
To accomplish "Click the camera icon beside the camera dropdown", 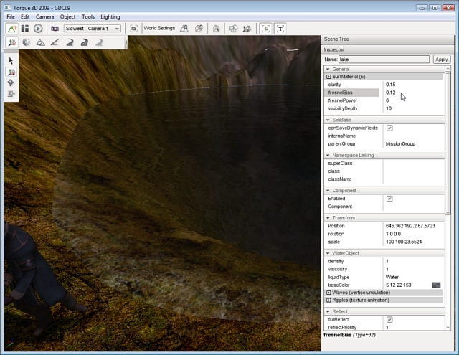I will coord(55,29).
